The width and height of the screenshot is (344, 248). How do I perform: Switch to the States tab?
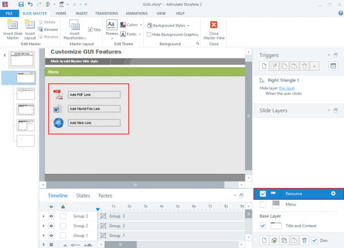coord(83,196)
